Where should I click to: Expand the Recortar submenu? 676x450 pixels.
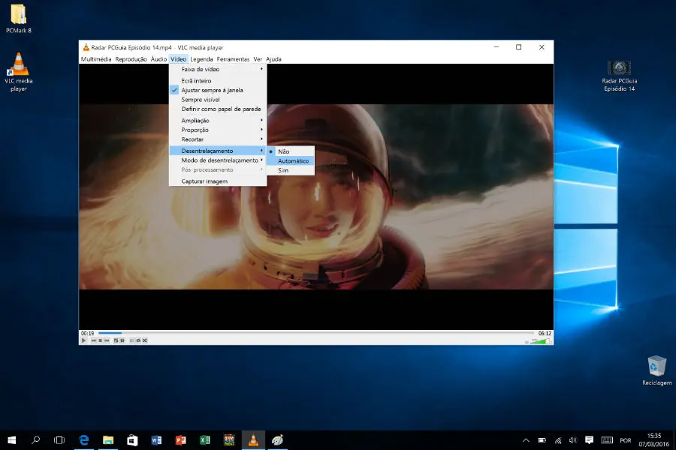(218, 139)
